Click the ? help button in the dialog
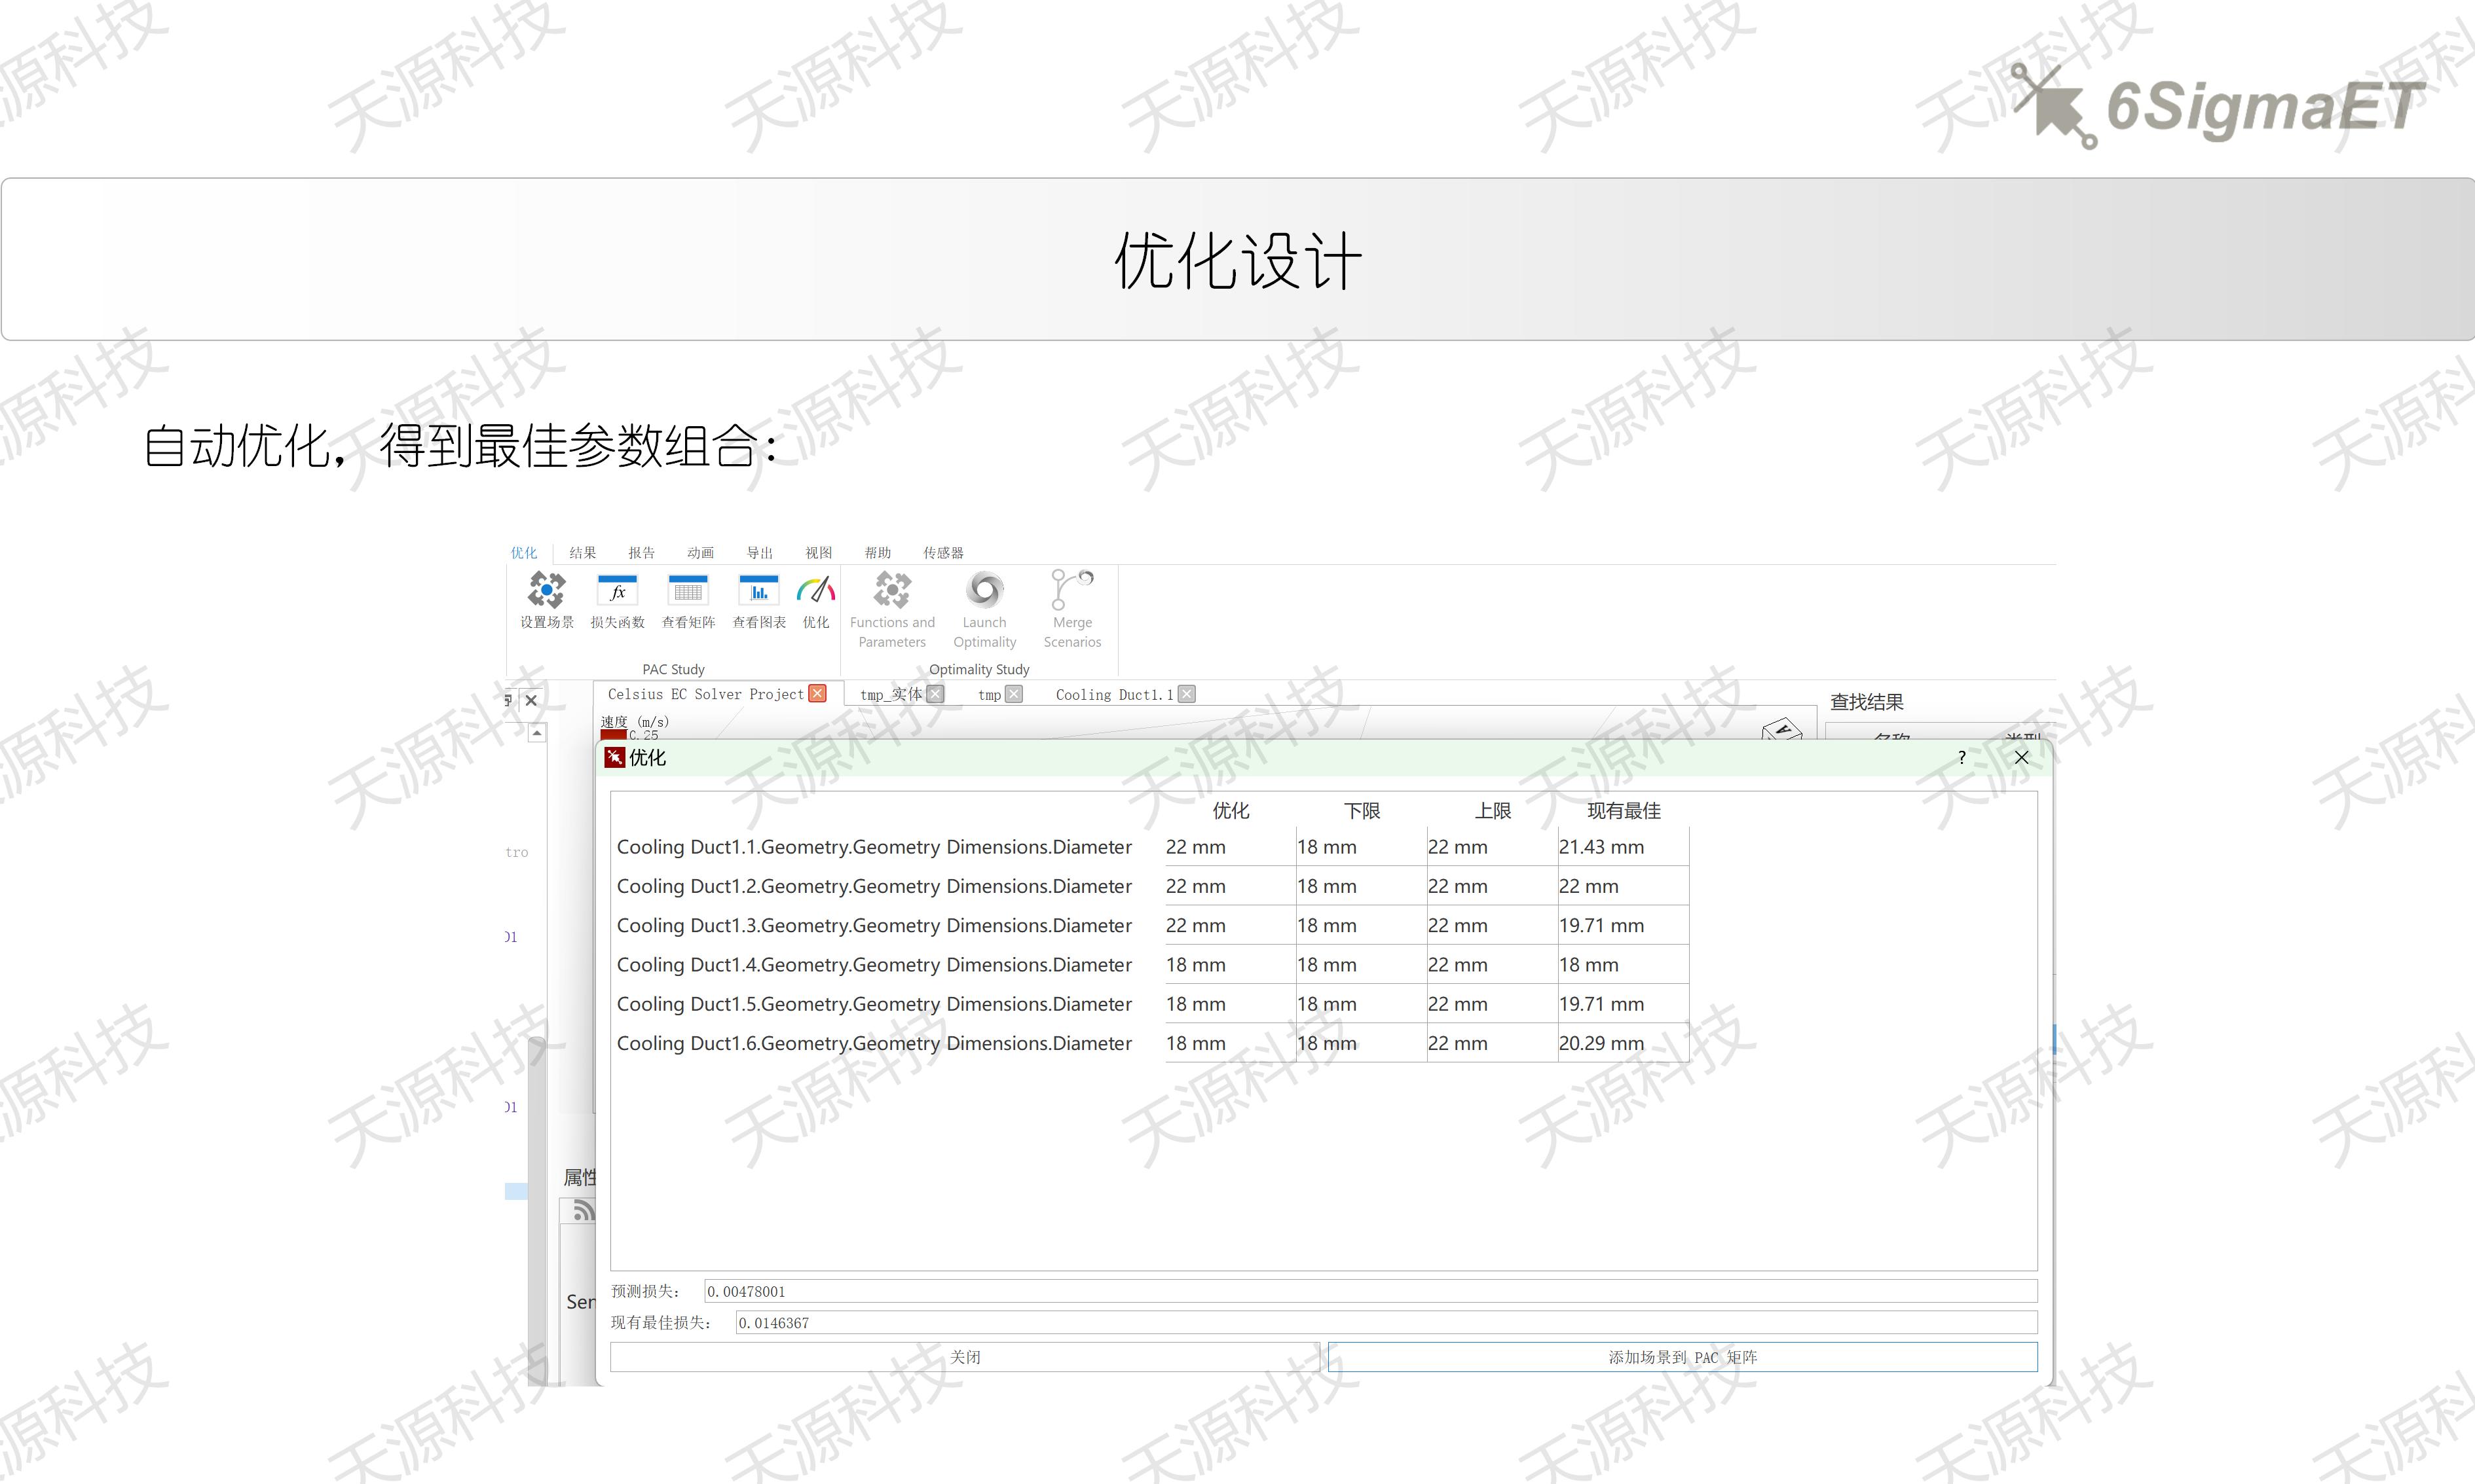Screen dimensions: 2475x1484 tap(1961, 758)
